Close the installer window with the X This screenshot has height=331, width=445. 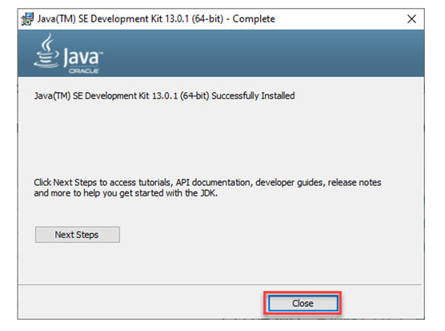coord(411,19)
